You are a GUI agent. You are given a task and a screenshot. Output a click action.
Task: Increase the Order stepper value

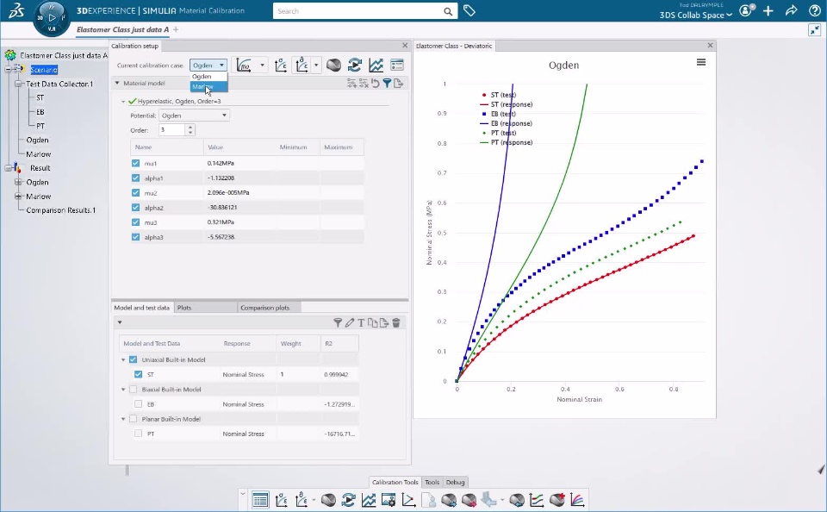[190, 127]
